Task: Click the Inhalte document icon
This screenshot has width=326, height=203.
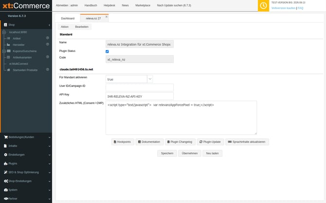Action: [x=5, y=146]
